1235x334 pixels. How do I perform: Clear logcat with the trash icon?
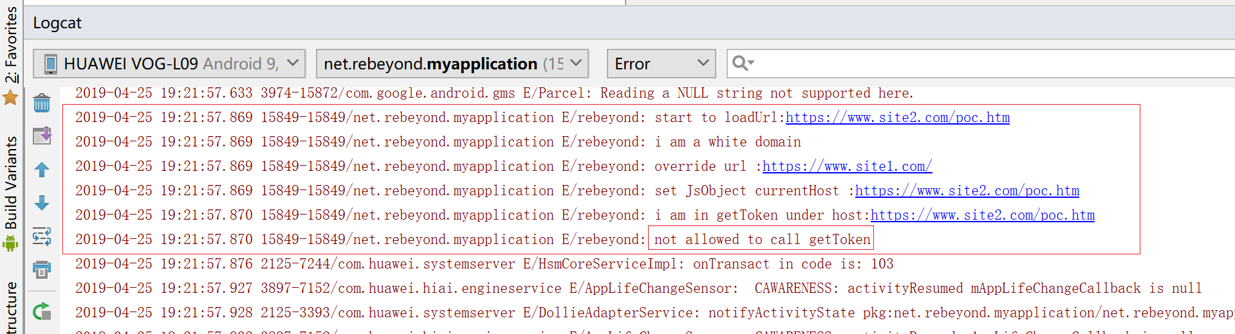(42, 103)
